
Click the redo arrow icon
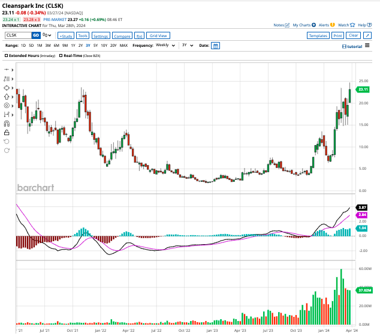[x=7, y=151]
